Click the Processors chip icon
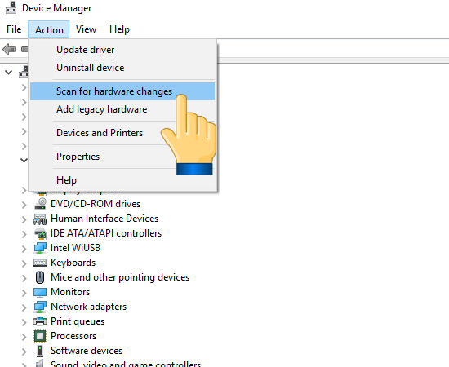This screenshot has height=367, width=449. (40, 336)
